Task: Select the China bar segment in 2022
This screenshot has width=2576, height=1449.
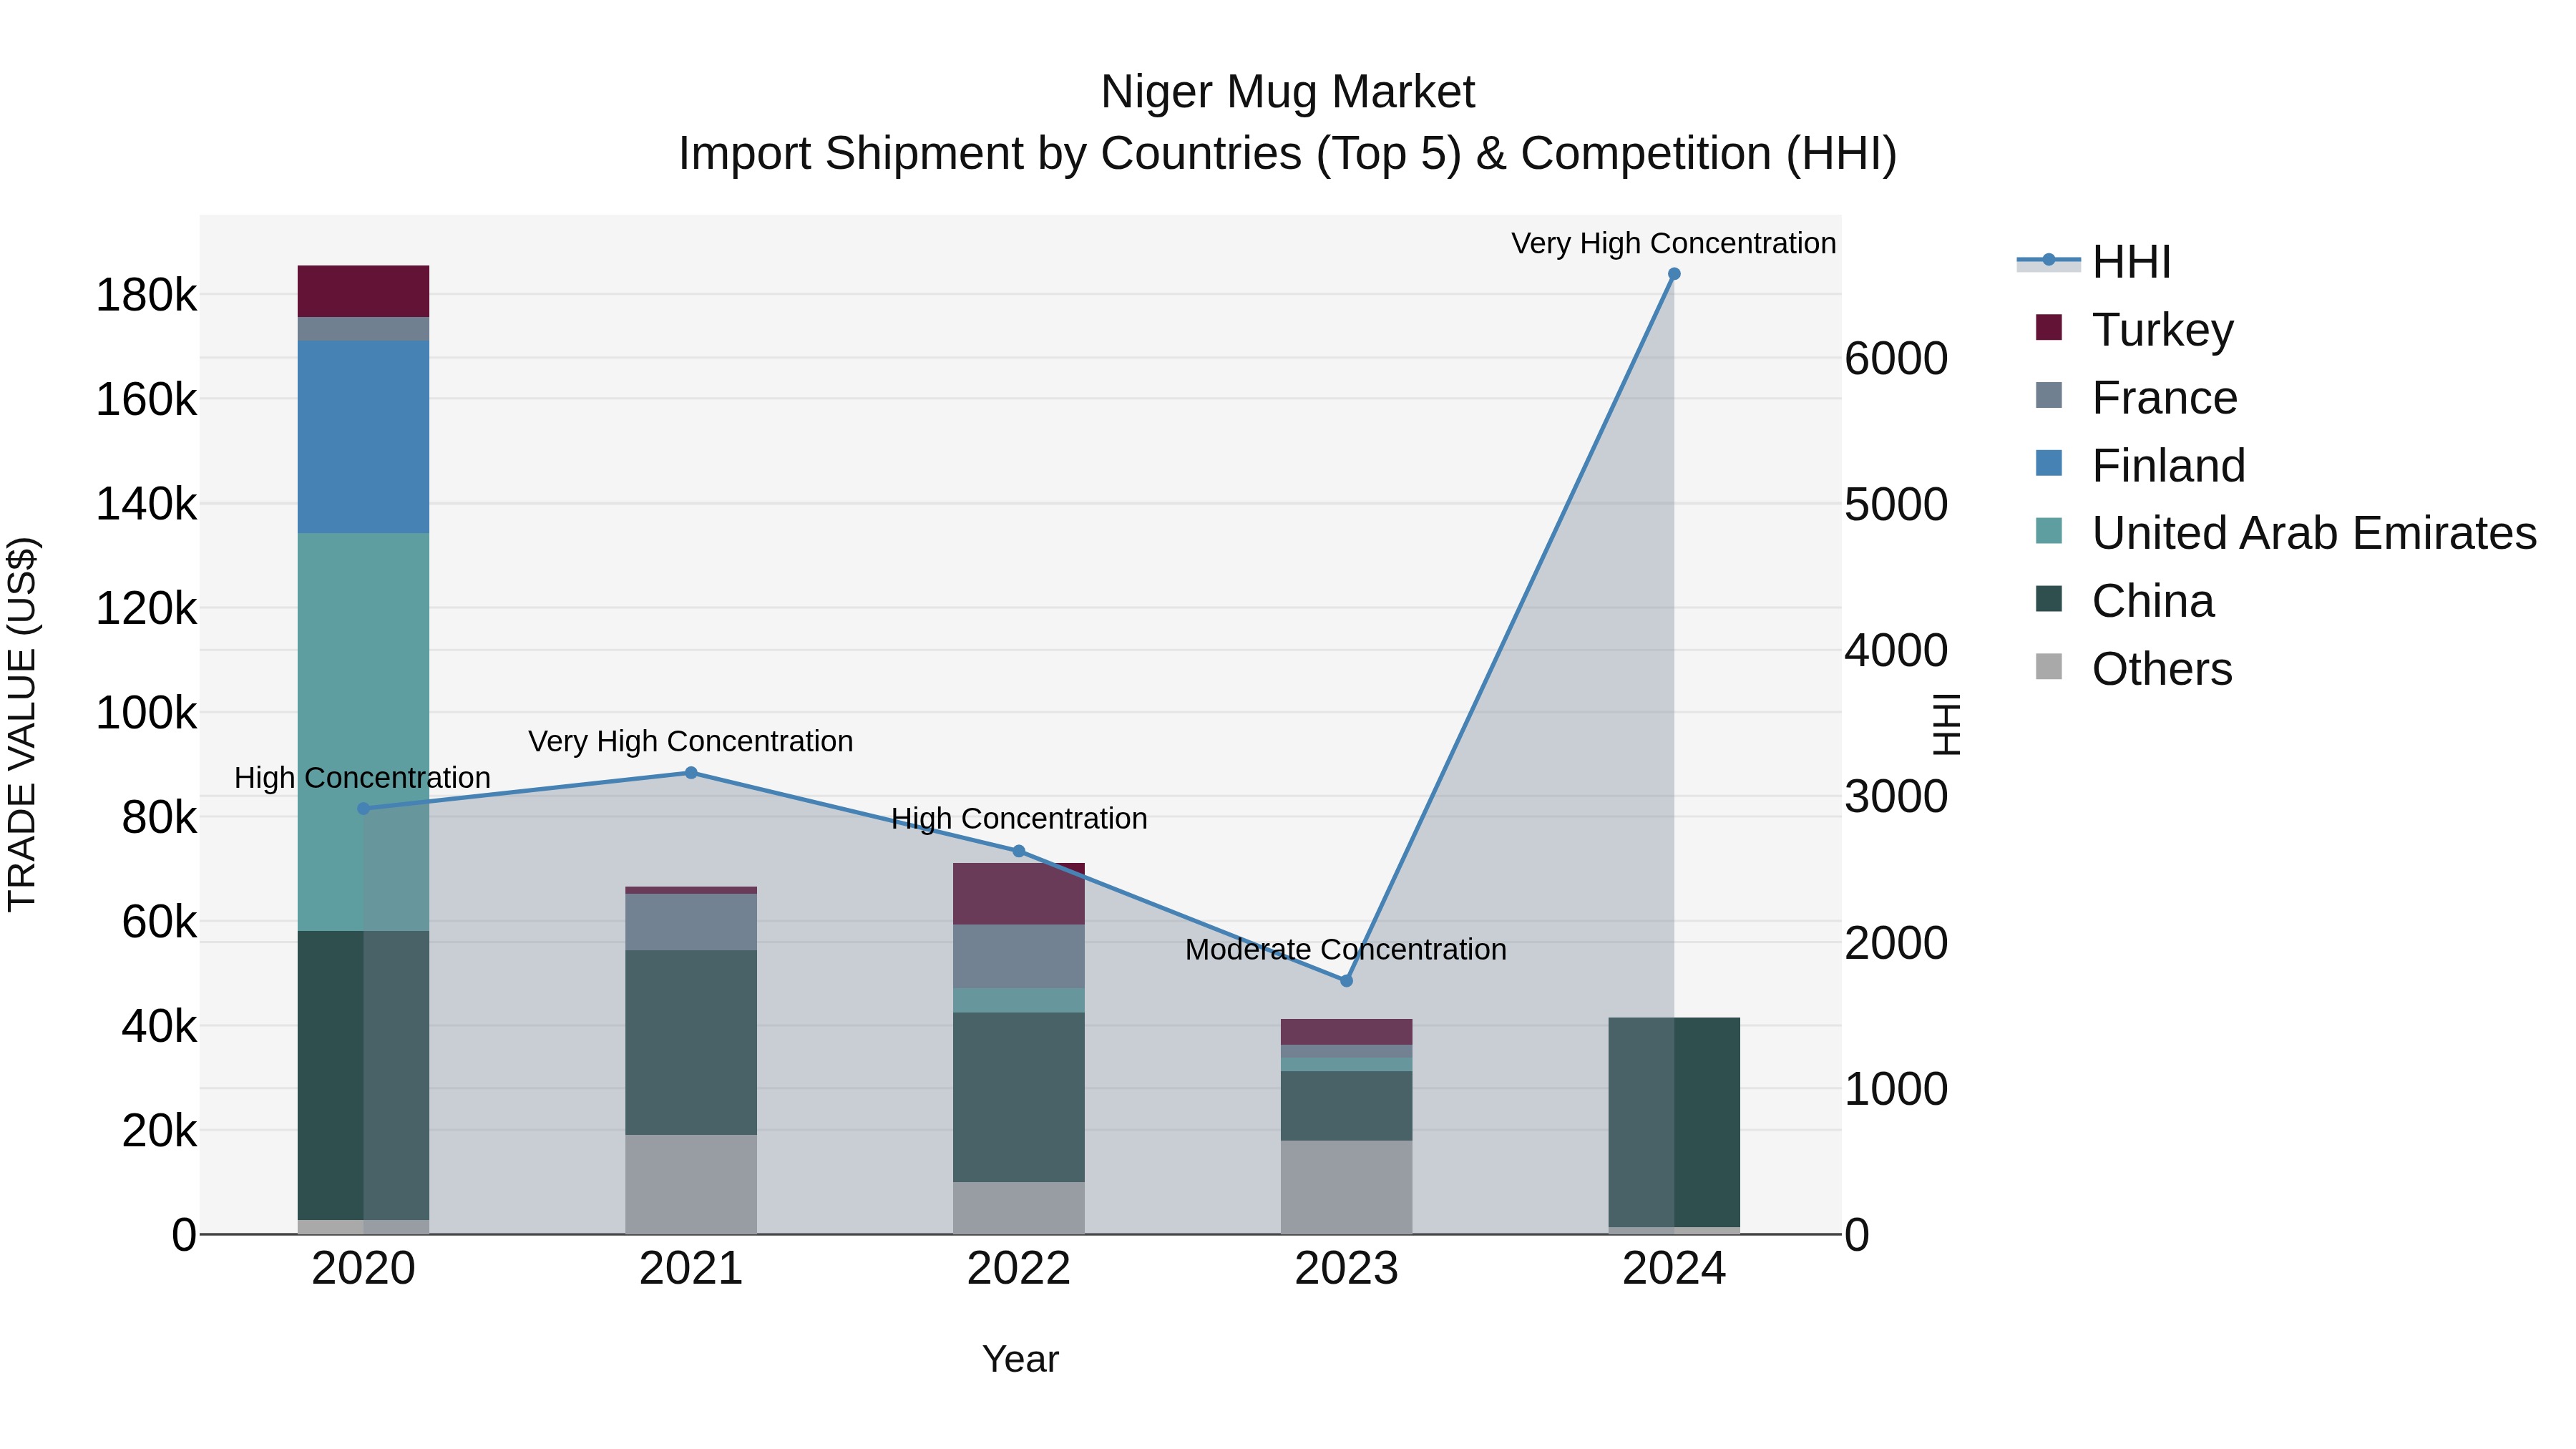Action: click(1019, 1097)
